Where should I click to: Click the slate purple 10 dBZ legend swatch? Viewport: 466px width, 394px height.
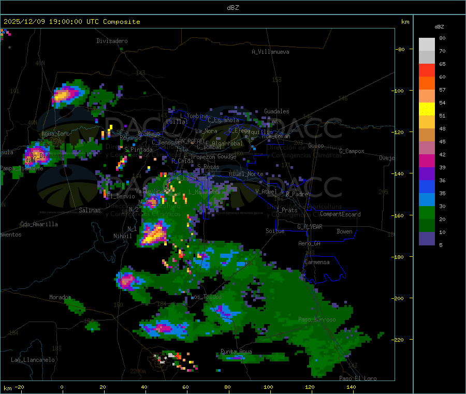click(427, 239)
